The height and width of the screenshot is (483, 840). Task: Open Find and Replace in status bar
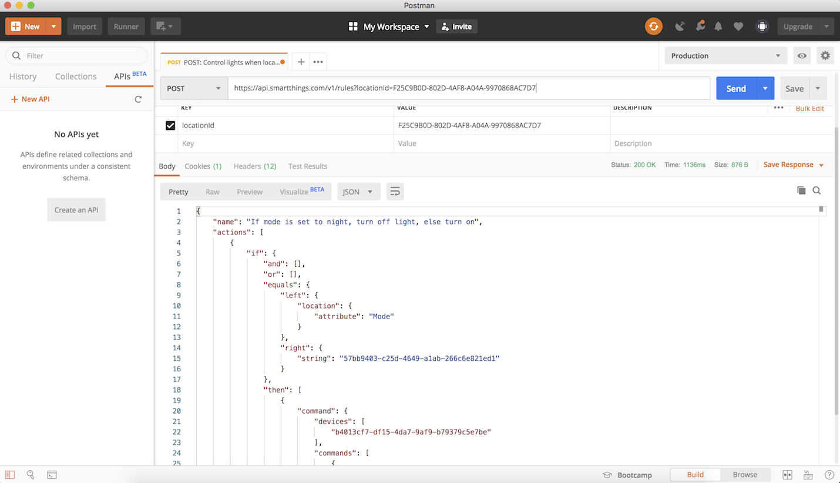(x=31, y=475)
